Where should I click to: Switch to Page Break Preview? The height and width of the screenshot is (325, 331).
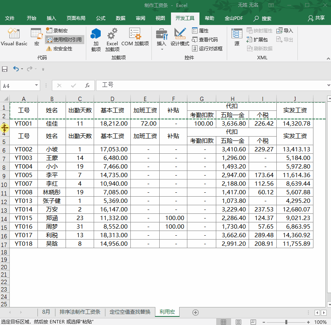coord(253,322)
